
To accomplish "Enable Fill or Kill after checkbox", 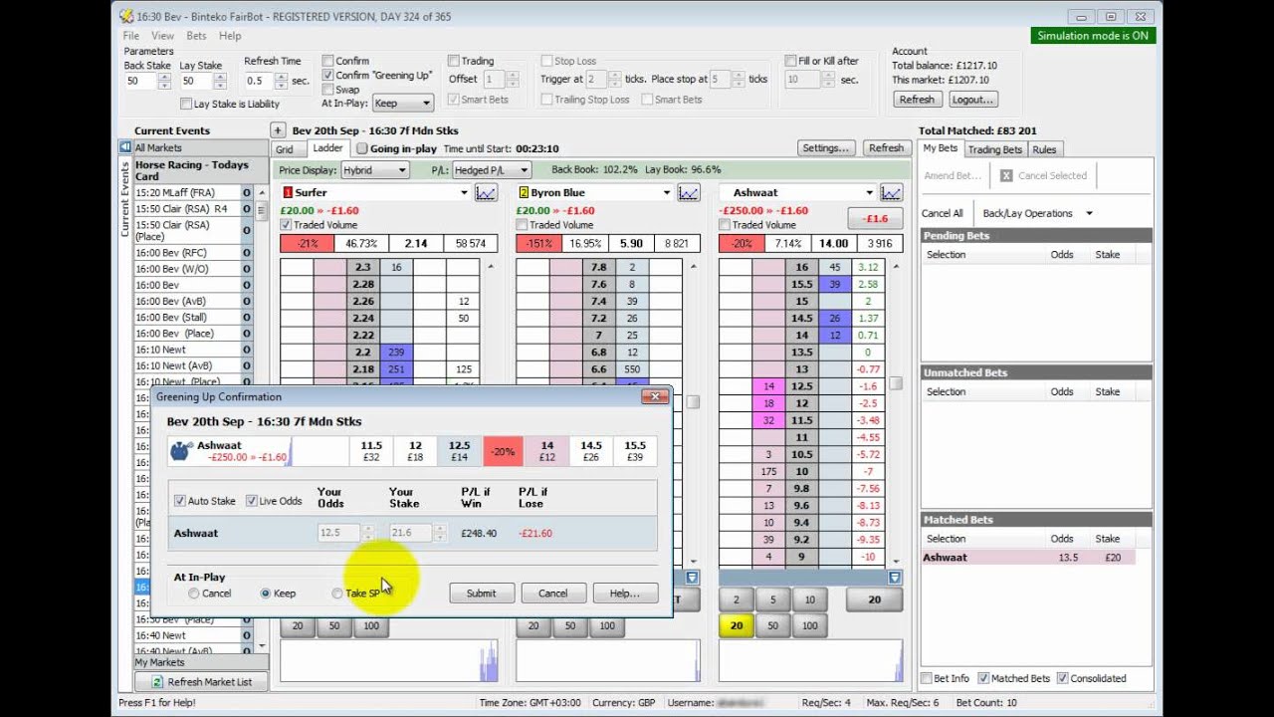I will [x=790, y=61].
